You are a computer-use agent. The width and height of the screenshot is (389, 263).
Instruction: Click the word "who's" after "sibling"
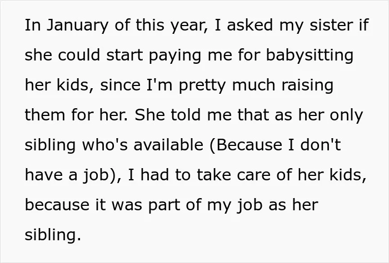point(105,145)
